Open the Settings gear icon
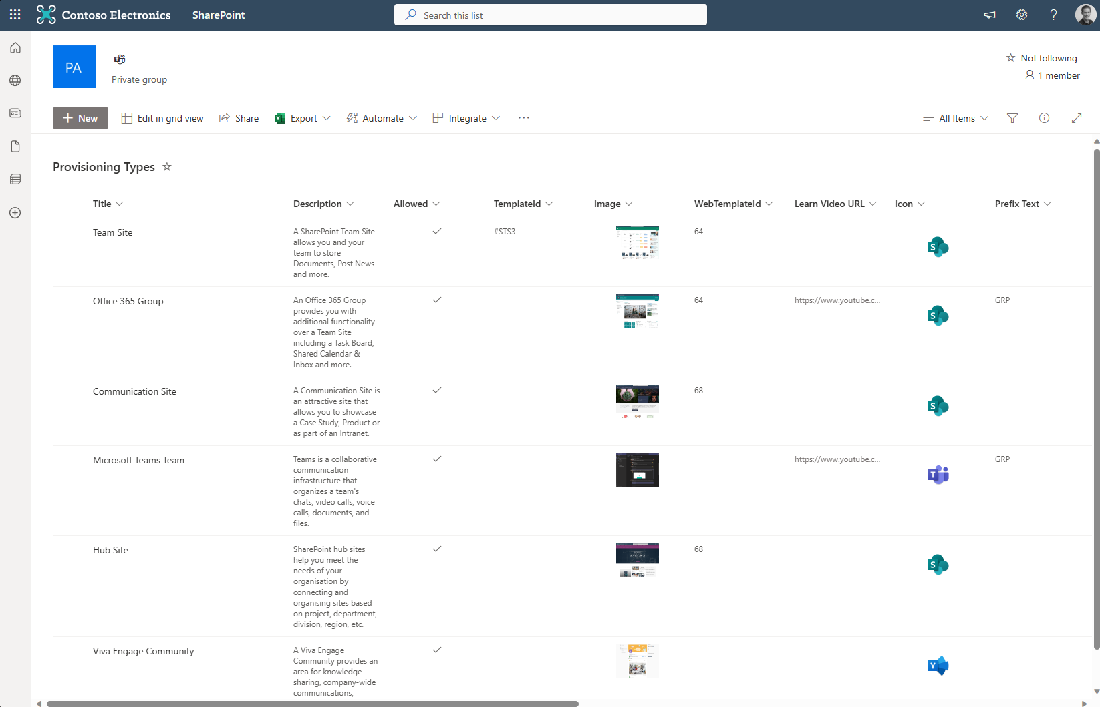 1022,15
